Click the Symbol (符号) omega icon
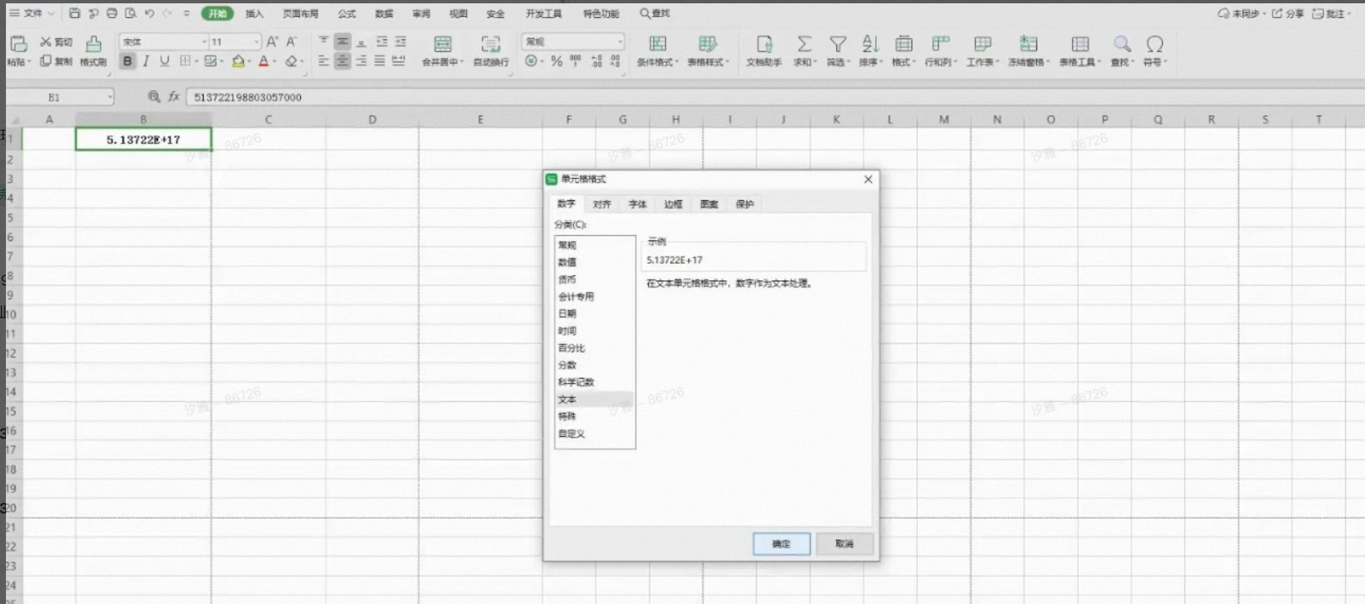Screen dimensions: 1365x604 [1155, 44]
